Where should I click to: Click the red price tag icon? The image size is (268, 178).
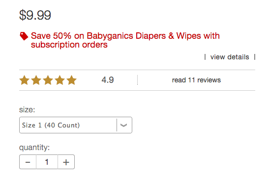pyautogui.click(x=24, y=36)
